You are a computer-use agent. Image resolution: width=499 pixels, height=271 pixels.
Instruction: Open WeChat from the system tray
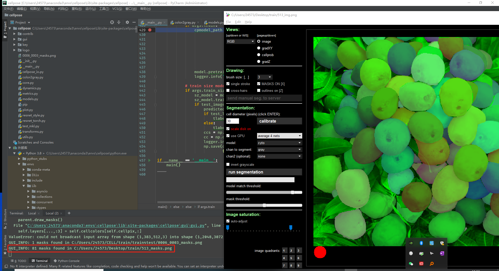pyautogui.click(x=411, y=264)
